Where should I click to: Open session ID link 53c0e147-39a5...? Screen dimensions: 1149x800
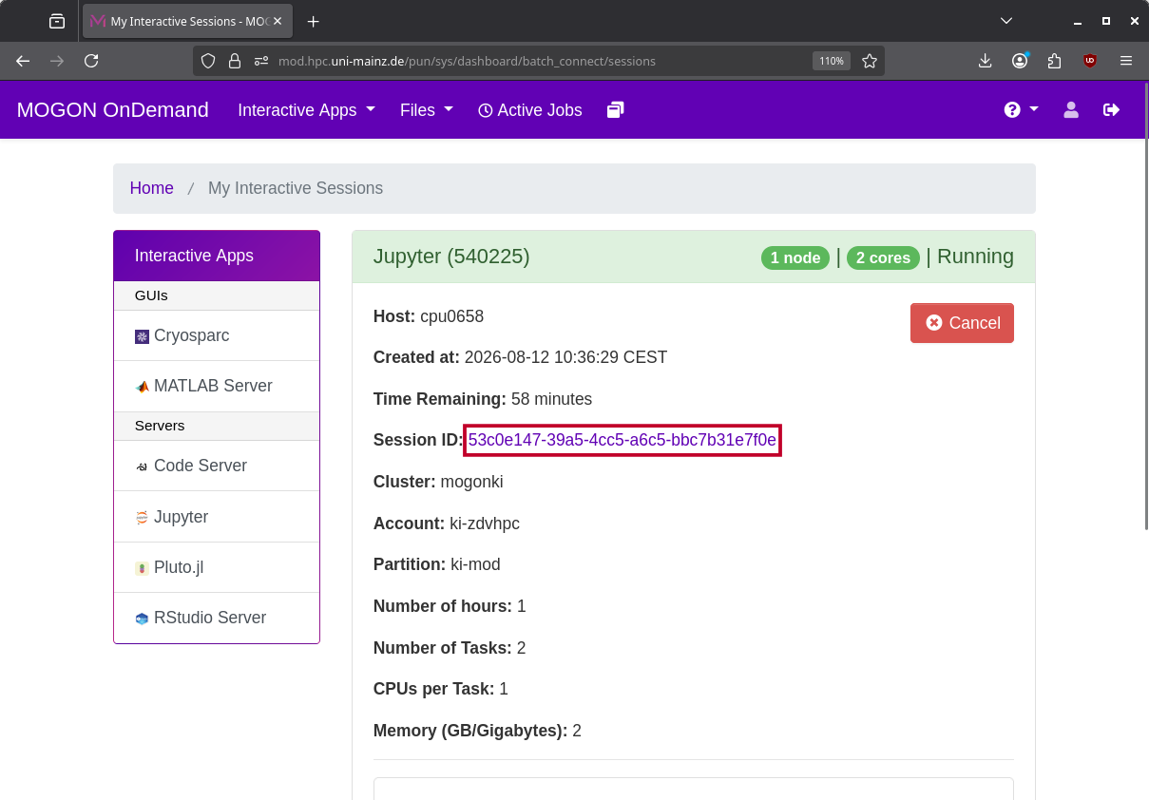[x=622, y=440]
